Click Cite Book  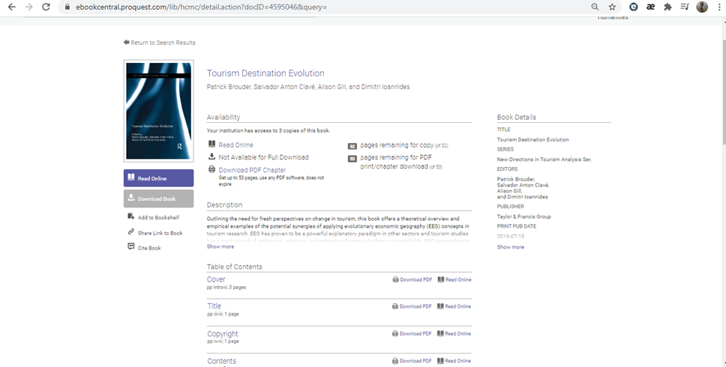(149, 248)
